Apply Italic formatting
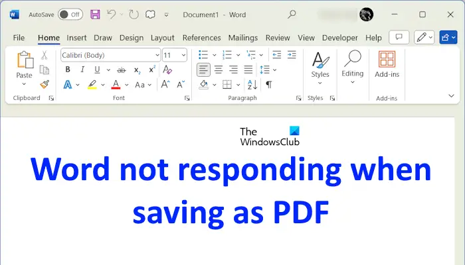Screen dimensions: 465x265 tap(82, 70)
